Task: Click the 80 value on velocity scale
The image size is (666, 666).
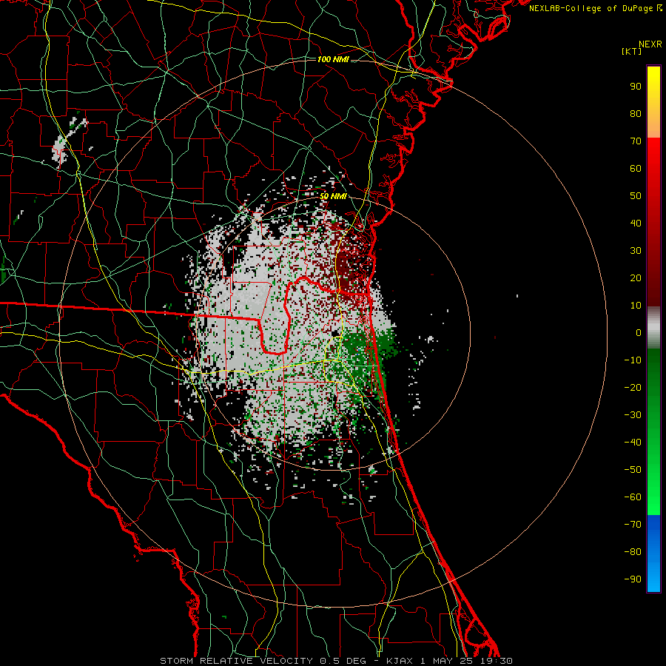Action: pyautogui.click(x=636, y=113)
